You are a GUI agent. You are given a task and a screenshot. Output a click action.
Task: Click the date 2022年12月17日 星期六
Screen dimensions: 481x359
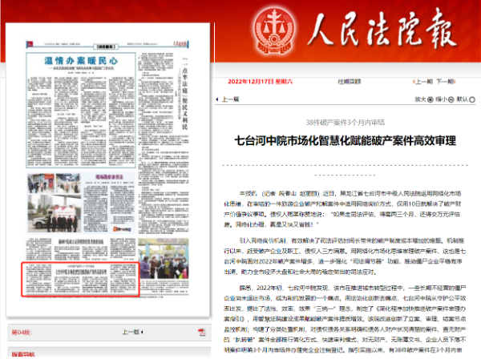click(x=261, y=81)
